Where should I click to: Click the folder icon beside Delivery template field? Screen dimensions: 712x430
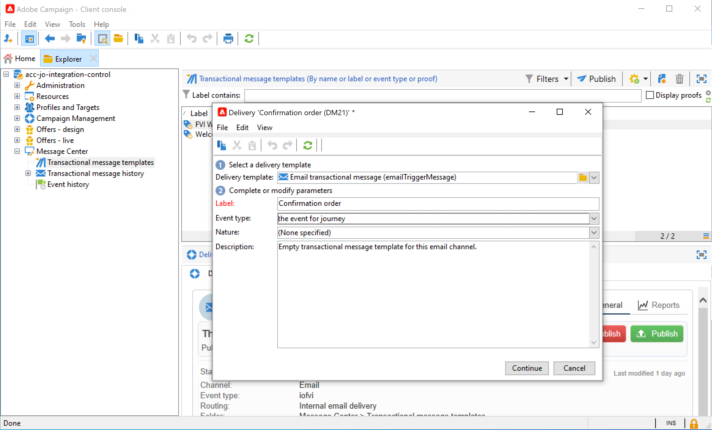[583, 177]
